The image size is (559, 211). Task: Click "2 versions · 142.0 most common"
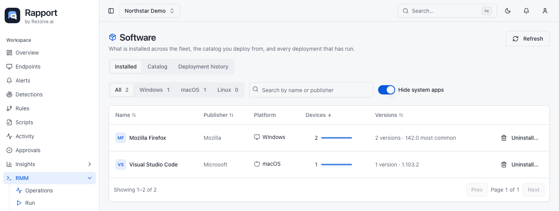pos(415,138)
